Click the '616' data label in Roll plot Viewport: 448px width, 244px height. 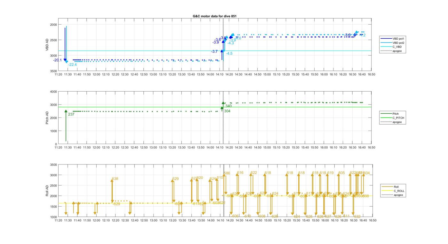point(240,173)
